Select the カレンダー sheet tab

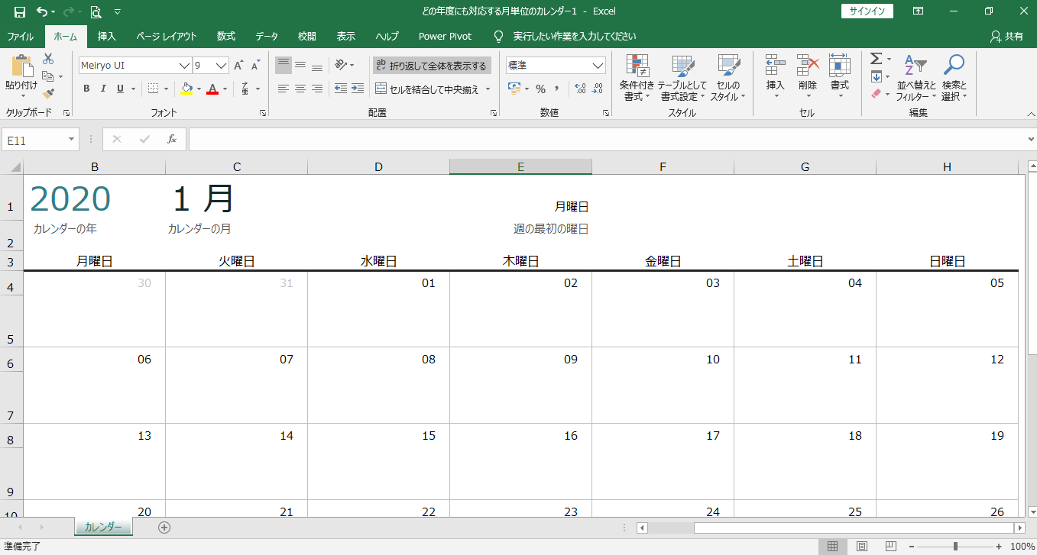point(103,527)
